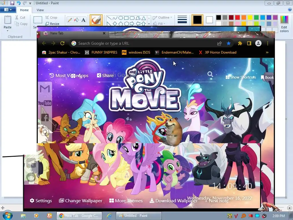293x220 pixels.
Task: Select the Fill with color bucket tool
Action: pyautogui.click(x=76, y=20)
